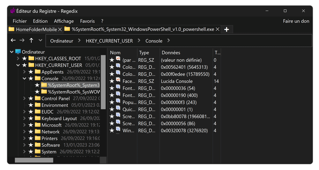Open the Fichier menu
319x170 pixels.
click(x=20, y=21)
